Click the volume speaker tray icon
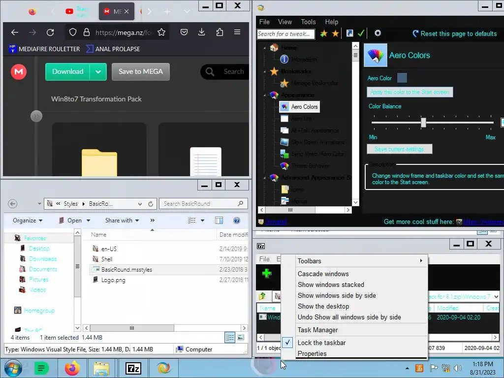The width and height of the screenshot is (504, 378). [458, 368]
